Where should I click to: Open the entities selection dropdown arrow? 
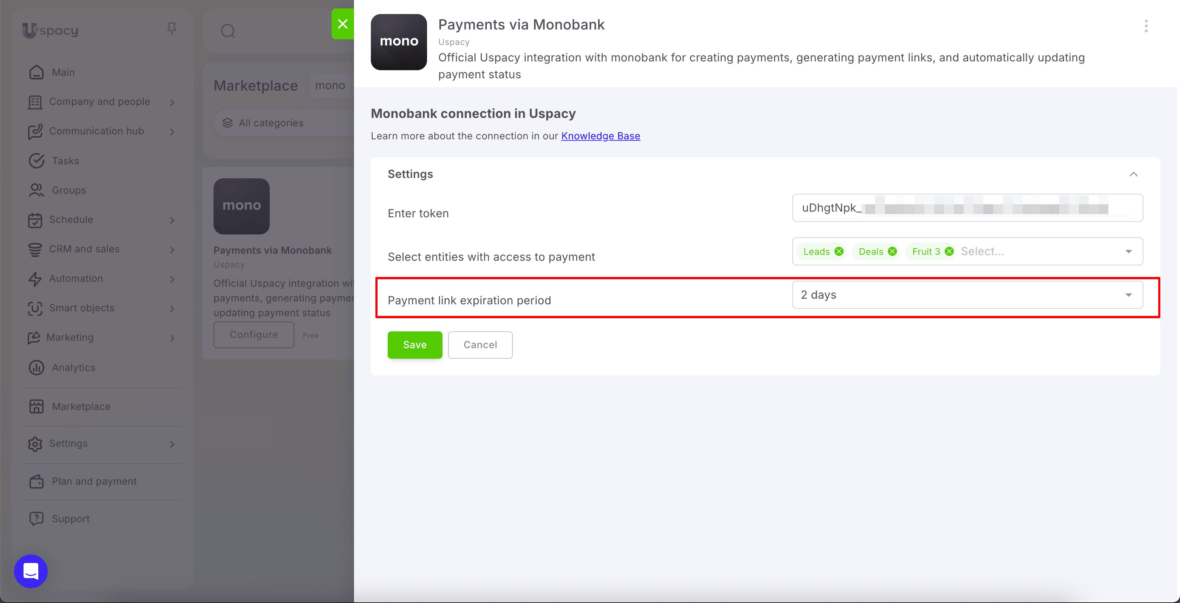pos(1129,251)
